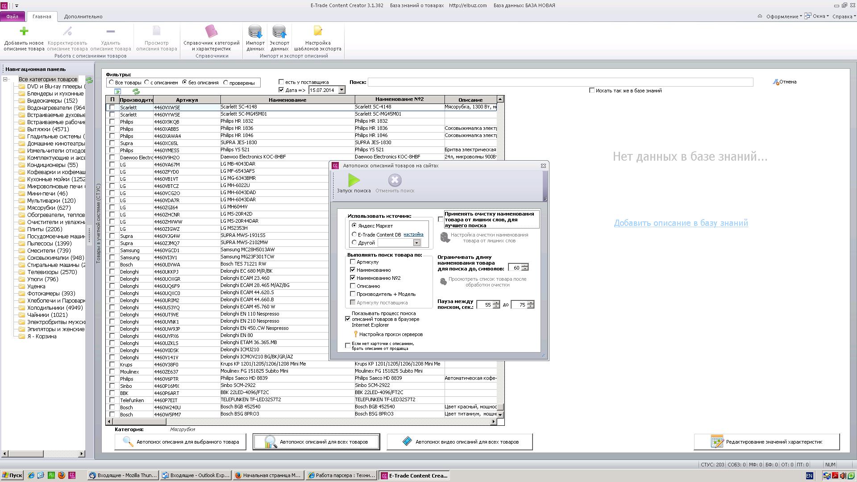
Task: Open the Справка dropdown menu
Action: pos(845,17)
